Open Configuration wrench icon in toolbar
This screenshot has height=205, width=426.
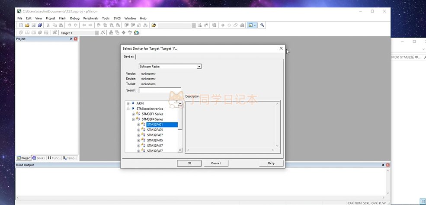pyautogui.click(x=262, y=25)
